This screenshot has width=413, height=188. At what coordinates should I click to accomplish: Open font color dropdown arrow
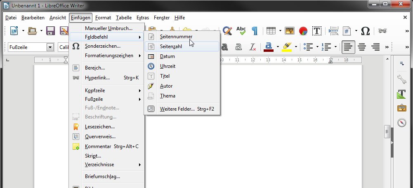pyautogui.click(x=277, y=47)
